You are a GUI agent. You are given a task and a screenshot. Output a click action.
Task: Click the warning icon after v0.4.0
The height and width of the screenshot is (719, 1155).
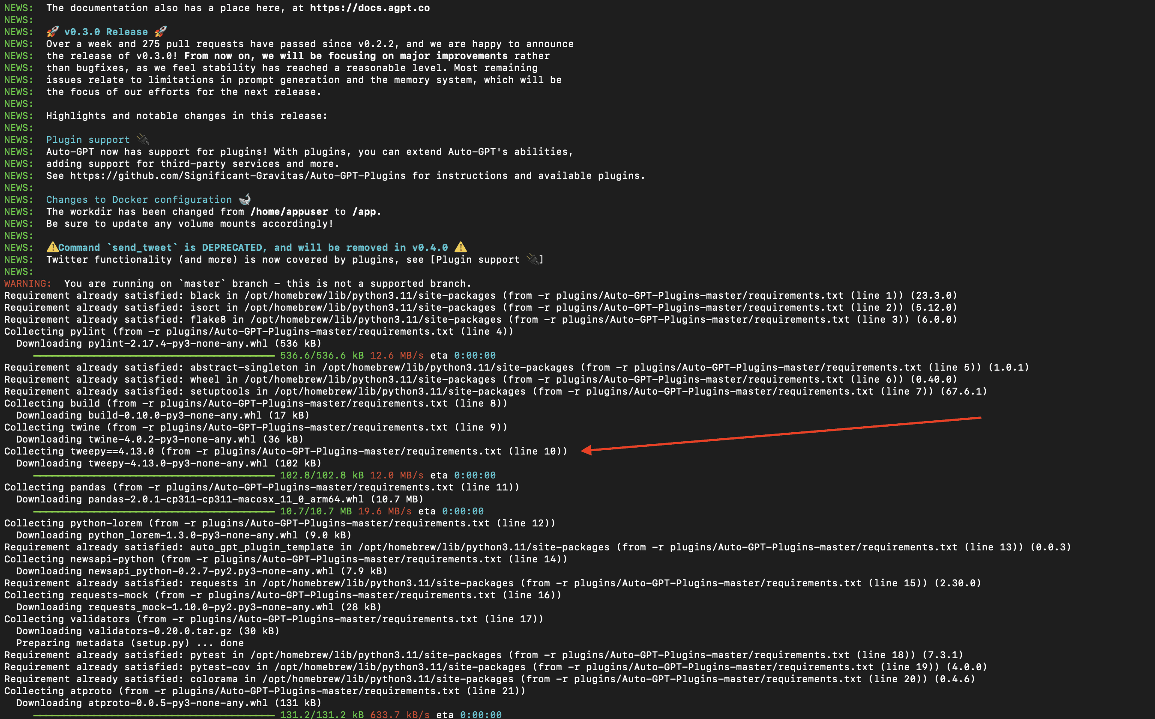(x=460, y=247)
